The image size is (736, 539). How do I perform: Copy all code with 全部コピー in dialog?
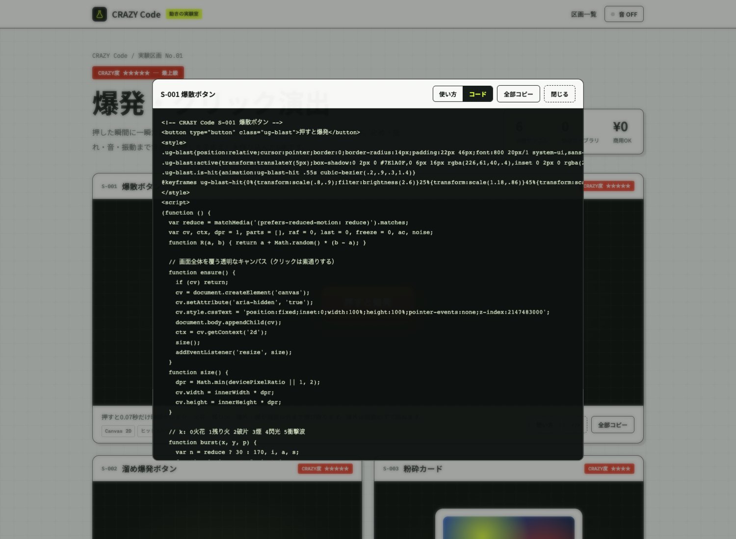(518, 94)
